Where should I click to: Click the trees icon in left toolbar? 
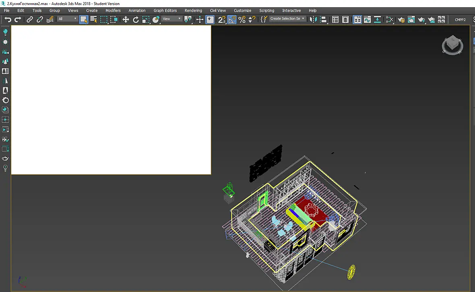point(5,61)
